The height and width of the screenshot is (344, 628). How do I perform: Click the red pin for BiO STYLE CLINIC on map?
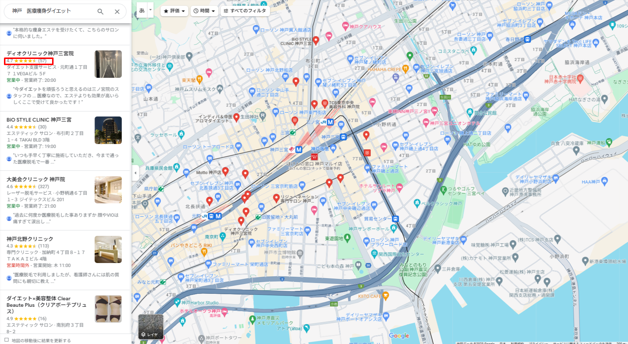[316, 40]
